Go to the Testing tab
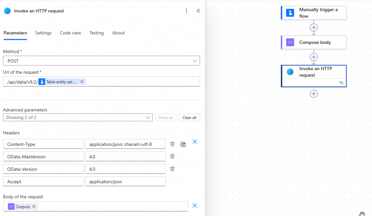 click(x=97, y=33)
